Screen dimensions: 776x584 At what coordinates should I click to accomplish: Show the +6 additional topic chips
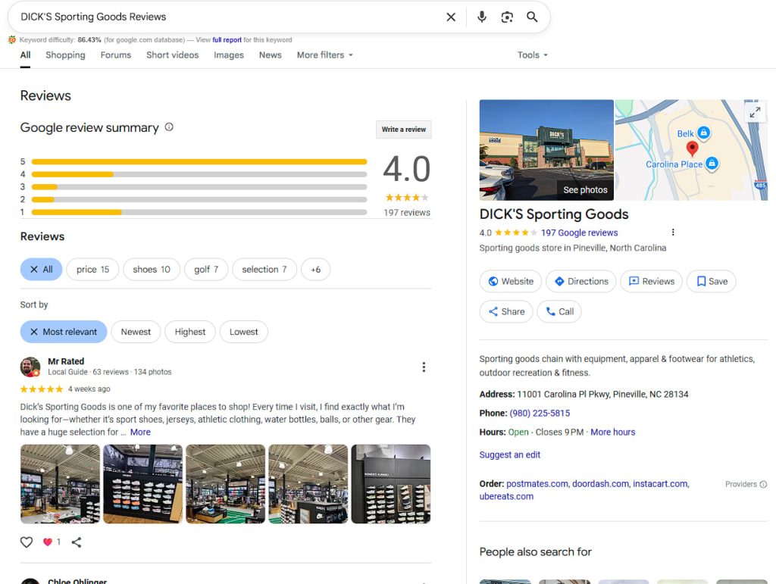click(x=315, y=270)
